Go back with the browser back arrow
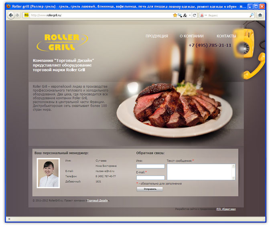This screenshot has height=227, width=272. (x=11, y=15)
